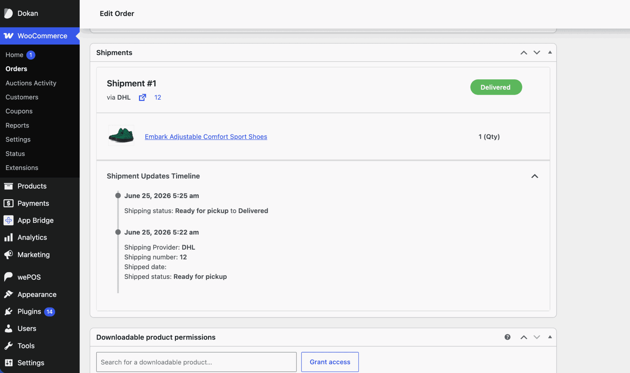Open the Embark Adjustable Comfort Sport Shoes link
The width and height of the screenshot is (630, 373).
point(206,137)
